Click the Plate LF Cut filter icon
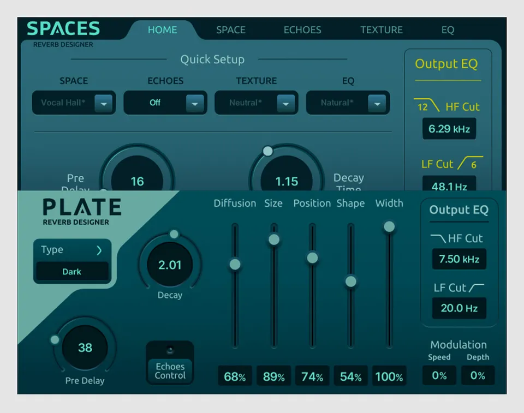Screen dimensions: 524x413 [x=476, y=288]
